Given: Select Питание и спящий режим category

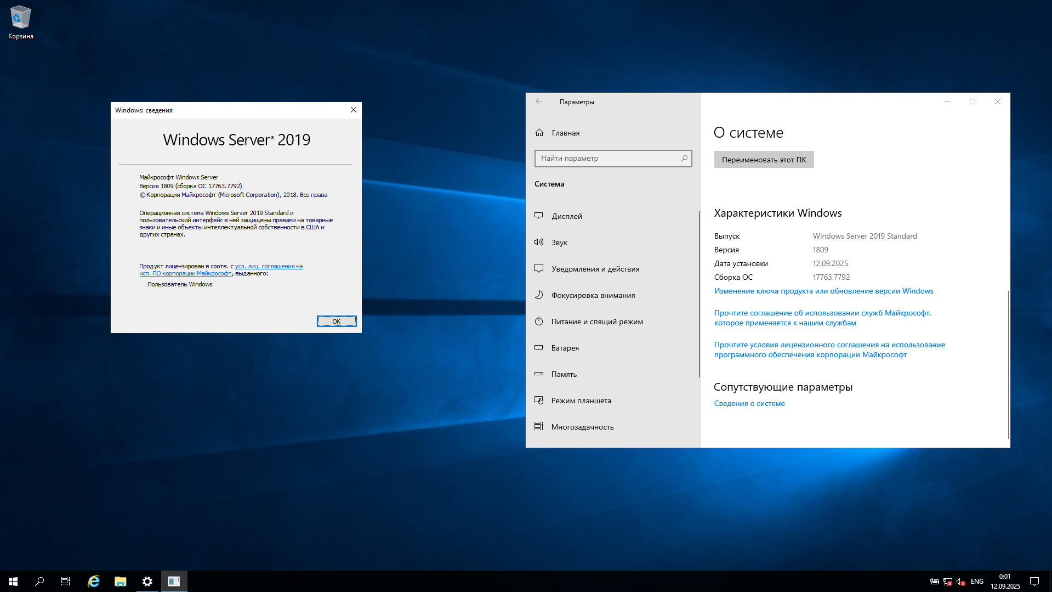Looking at the screenshot, I should coord(612,322).
